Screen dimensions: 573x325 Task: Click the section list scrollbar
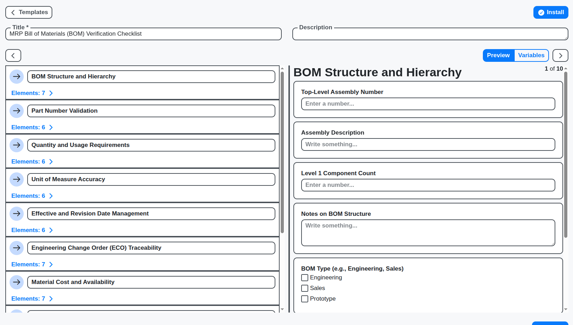click(282, 148)
